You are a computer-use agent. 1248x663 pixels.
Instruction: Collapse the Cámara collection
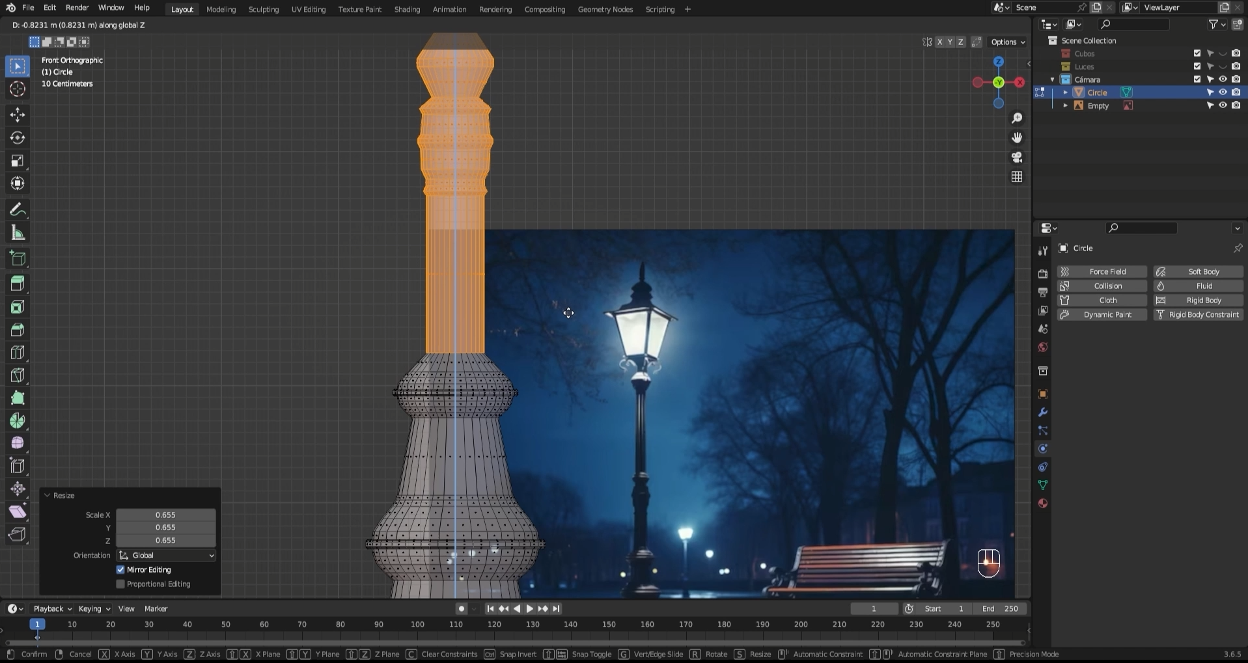pyautogui.click(x=1053, y=79)
